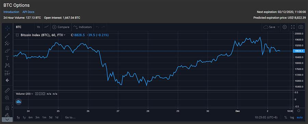This screenshot has width=308, height=124.
Task: Open Volume indicator settings icon
Action: click(40, 94)
